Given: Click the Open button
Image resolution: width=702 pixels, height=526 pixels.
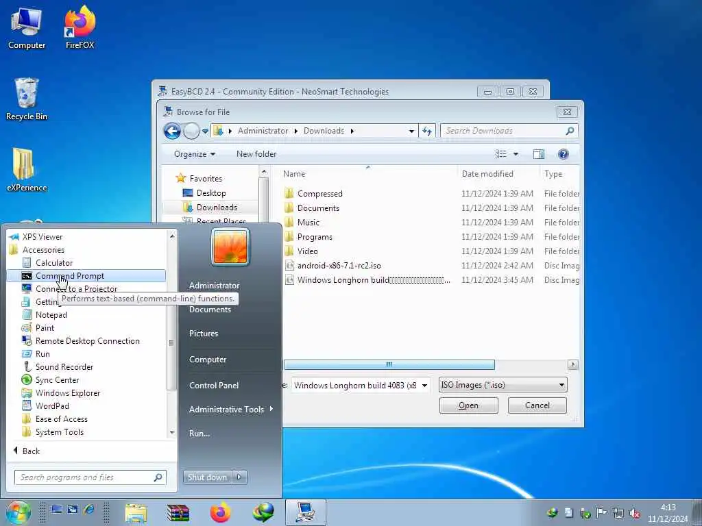Looking at the screenshot, I should (x=469, y=405).
